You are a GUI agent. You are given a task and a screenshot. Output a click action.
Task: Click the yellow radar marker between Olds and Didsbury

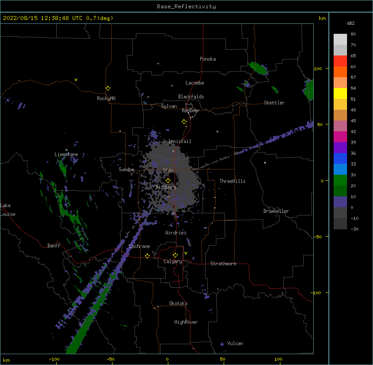point(168,180)
